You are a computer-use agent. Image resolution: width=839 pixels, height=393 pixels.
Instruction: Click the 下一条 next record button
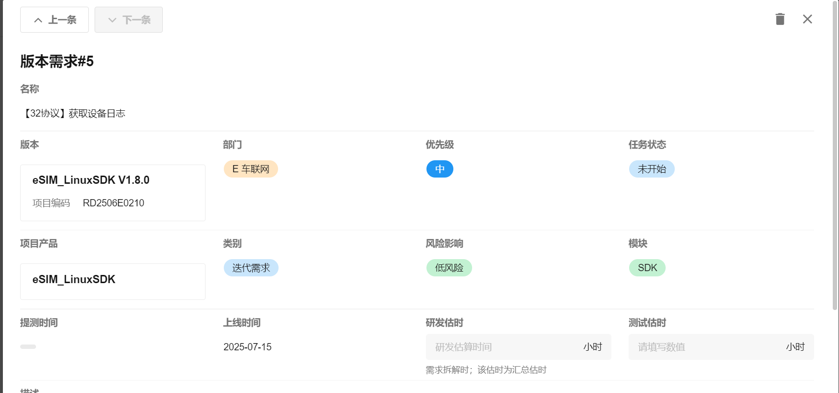[x=129, y=20]
